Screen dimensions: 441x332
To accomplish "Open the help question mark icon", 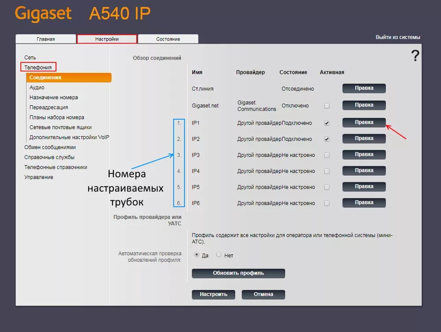I will [415, 55].
